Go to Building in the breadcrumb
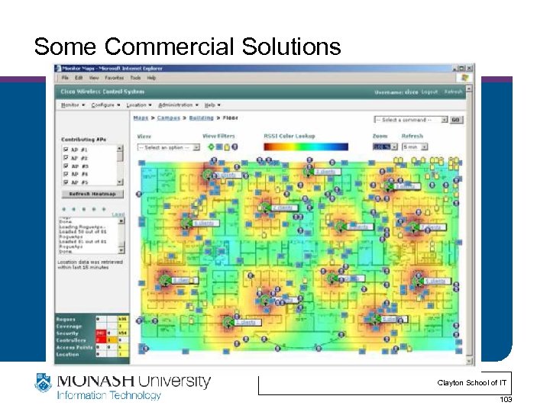Screen dimensions: 550x412 point(202,118)
